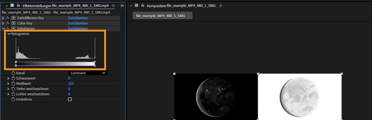Toggle the Extrahieren effect options box

pyautogui.click(x=13, y=28)
